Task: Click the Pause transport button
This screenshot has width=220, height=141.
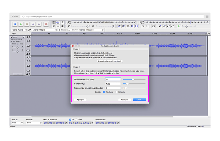Action: pos(15,24)
